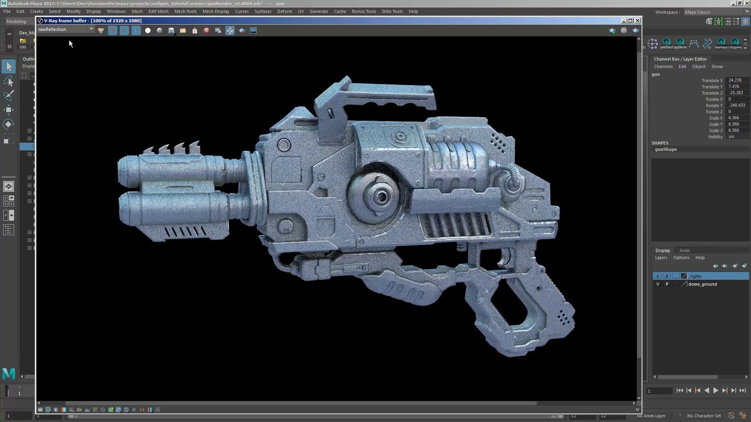Toggle the red channel button
Viewport: 751px width, 422px height.
click(113, 30)
